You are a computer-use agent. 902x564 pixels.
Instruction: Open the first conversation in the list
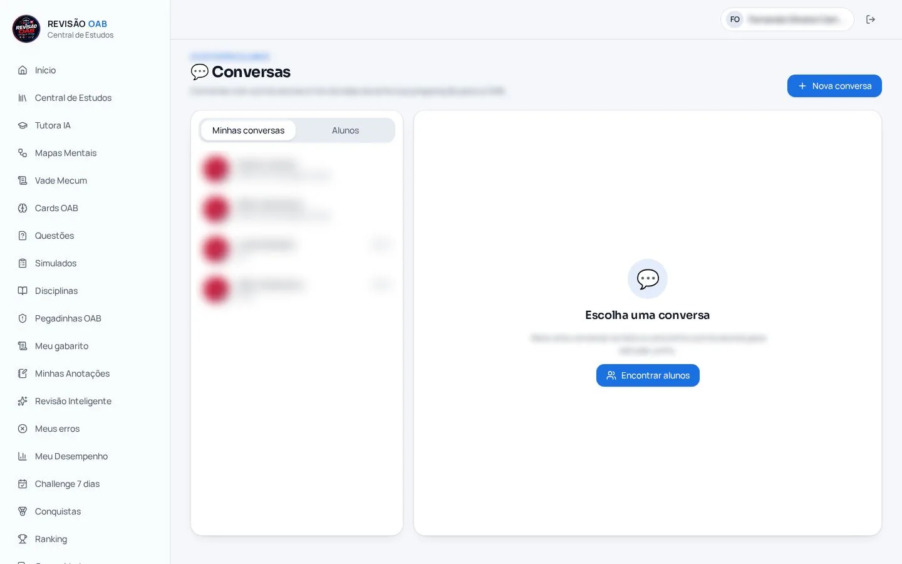point(297,169)
